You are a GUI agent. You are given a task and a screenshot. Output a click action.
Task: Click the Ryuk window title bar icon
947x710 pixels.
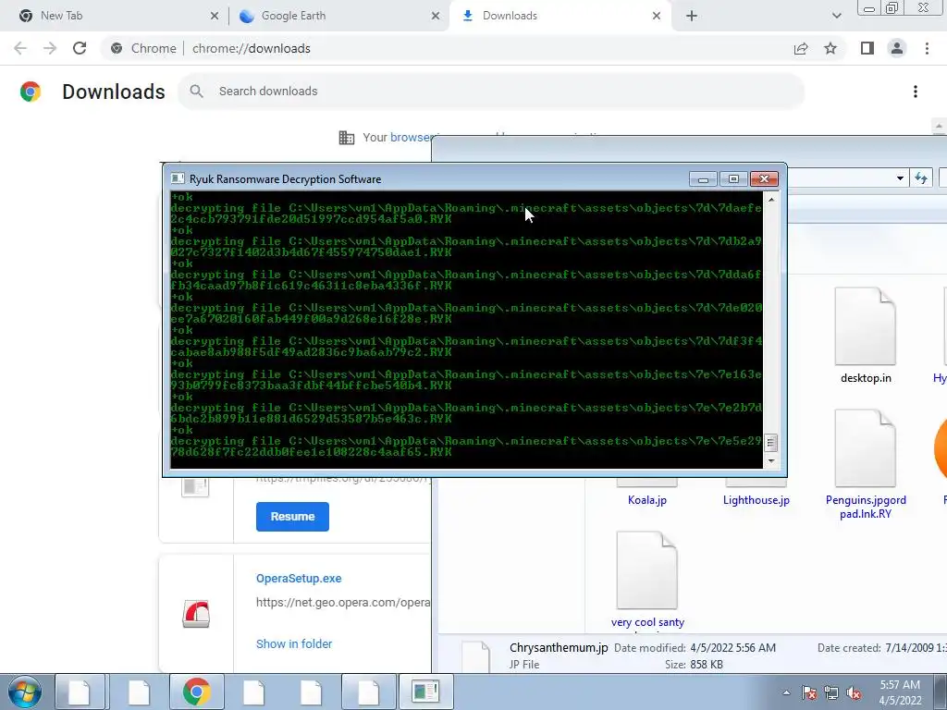[x=178, y=178]
